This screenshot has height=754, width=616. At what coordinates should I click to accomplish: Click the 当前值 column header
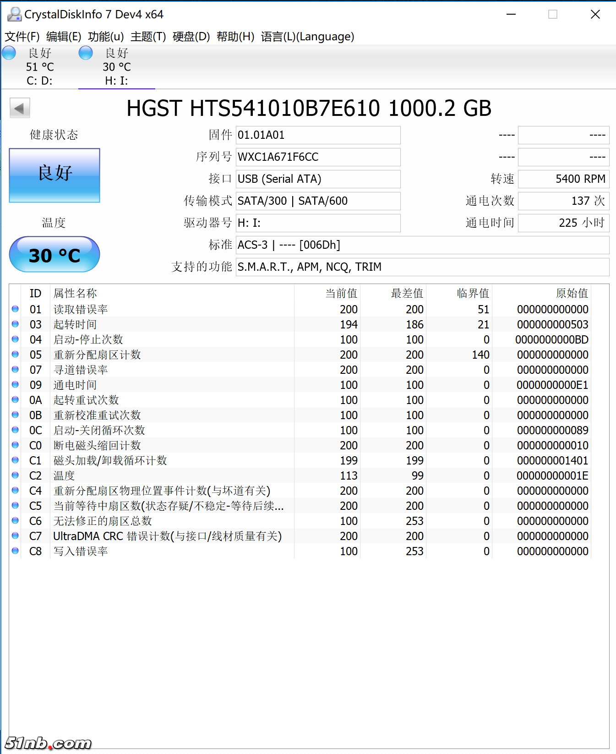tap(341, 293)
